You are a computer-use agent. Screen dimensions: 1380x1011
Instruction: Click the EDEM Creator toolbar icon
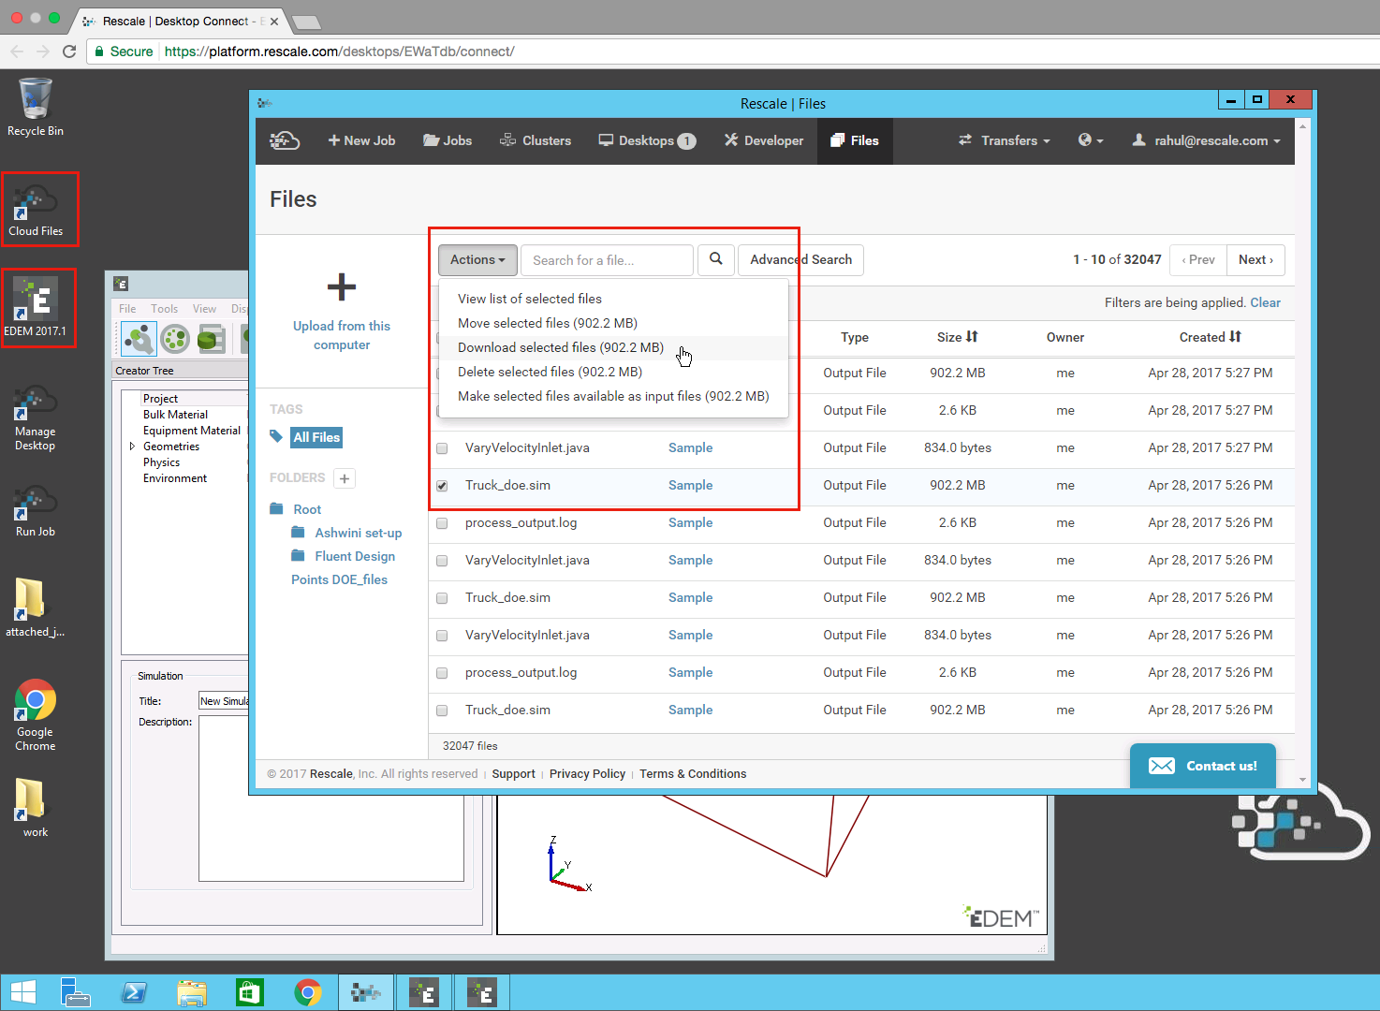click(x=139, y=338)
